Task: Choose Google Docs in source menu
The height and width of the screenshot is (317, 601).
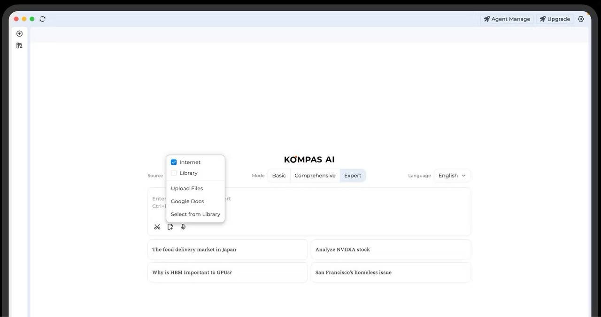Action: (x=187, y=201)
